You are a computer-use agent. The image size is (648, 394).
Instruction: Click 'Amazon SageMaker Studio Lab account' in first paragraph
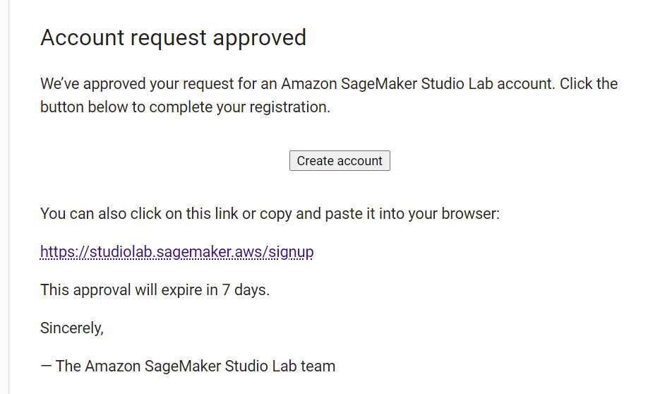(416, 84)
